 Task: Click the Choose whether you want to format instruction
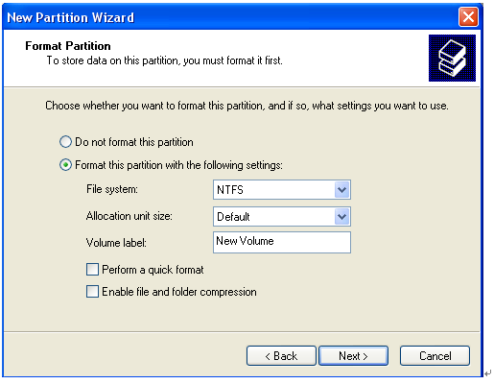pos(247,106)
